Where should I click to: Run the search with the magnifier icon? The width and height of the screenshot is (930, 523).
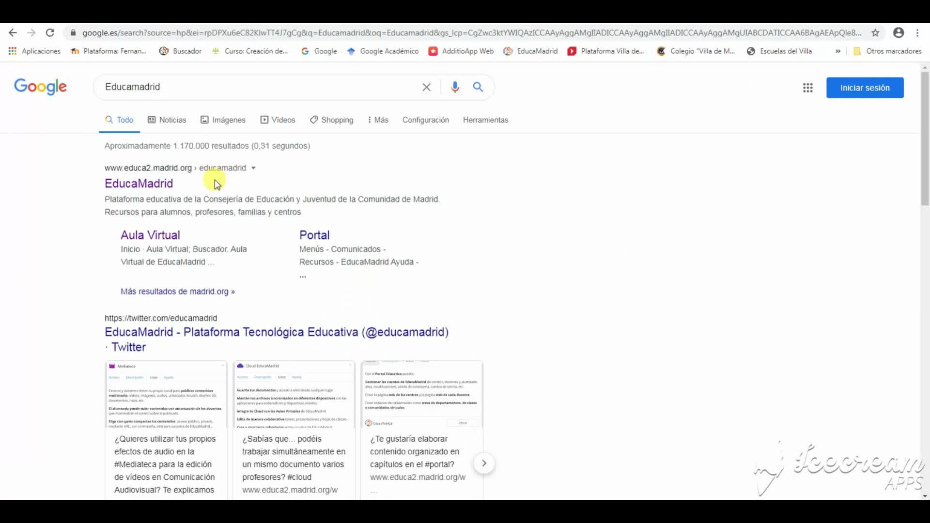tap(478, 87)
